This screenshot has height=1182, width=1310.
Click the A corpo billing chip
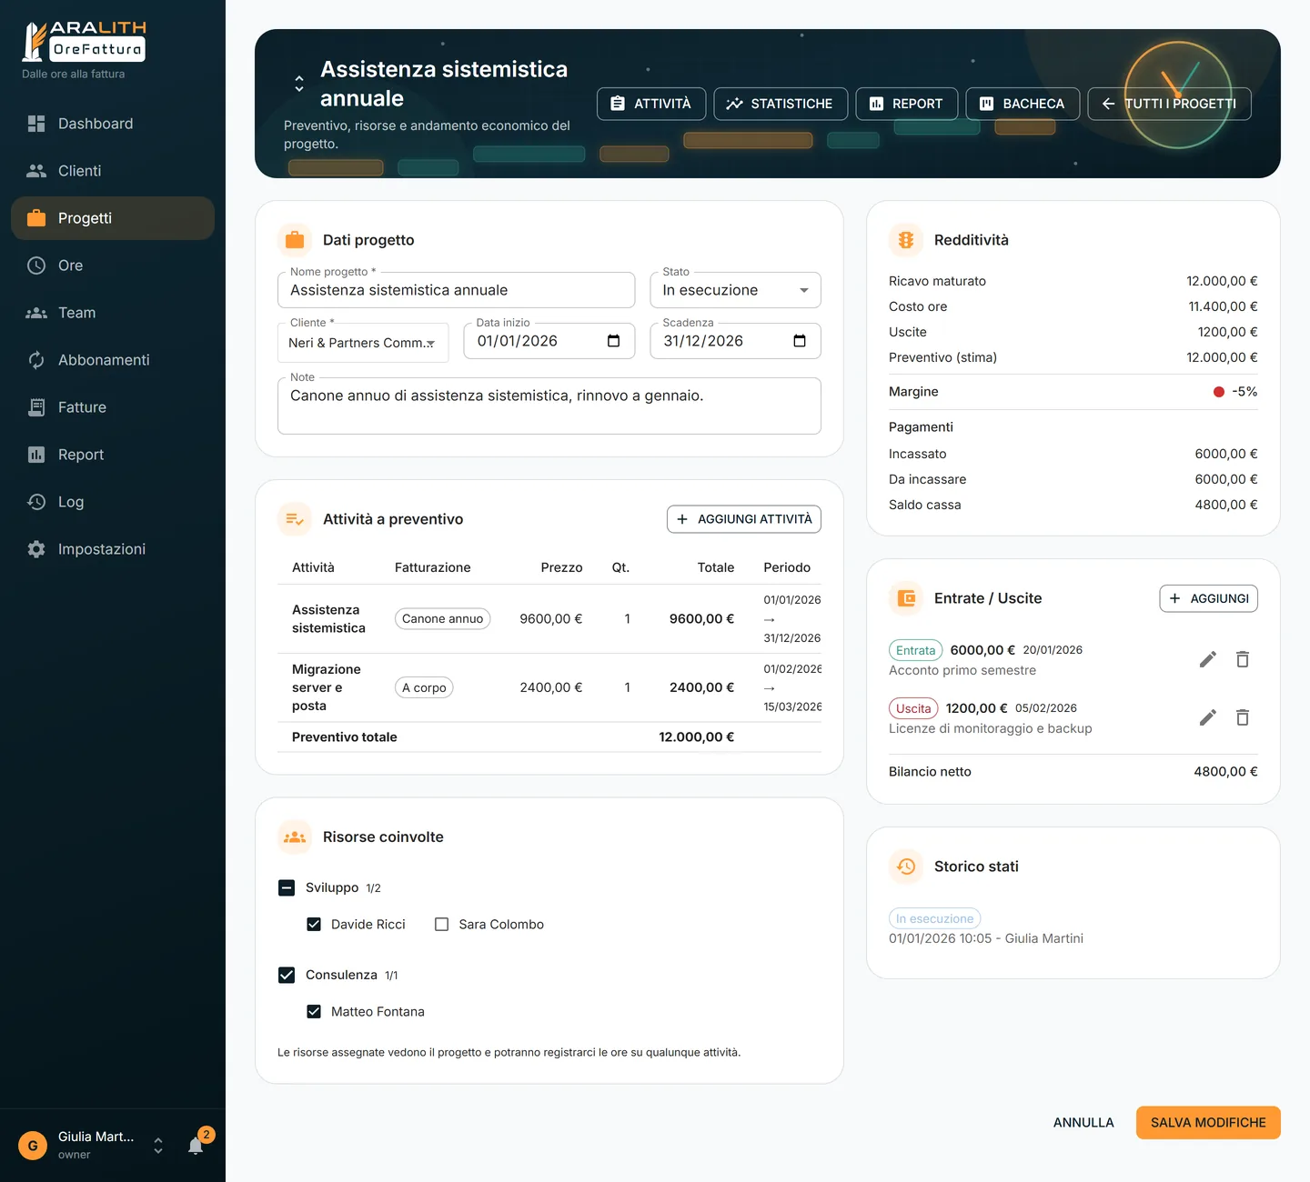pyautogui.click(x=424, y=687)
